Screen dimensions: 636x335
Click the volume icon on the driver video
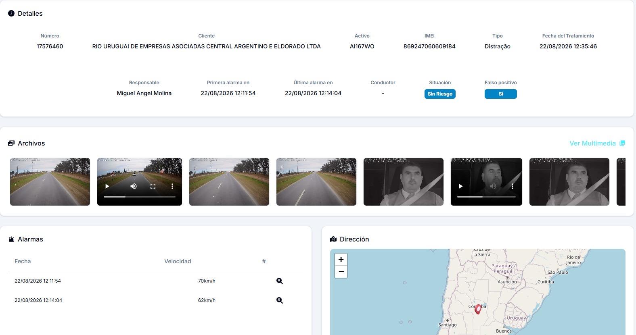pyautogui.click(x=493, y=186)
